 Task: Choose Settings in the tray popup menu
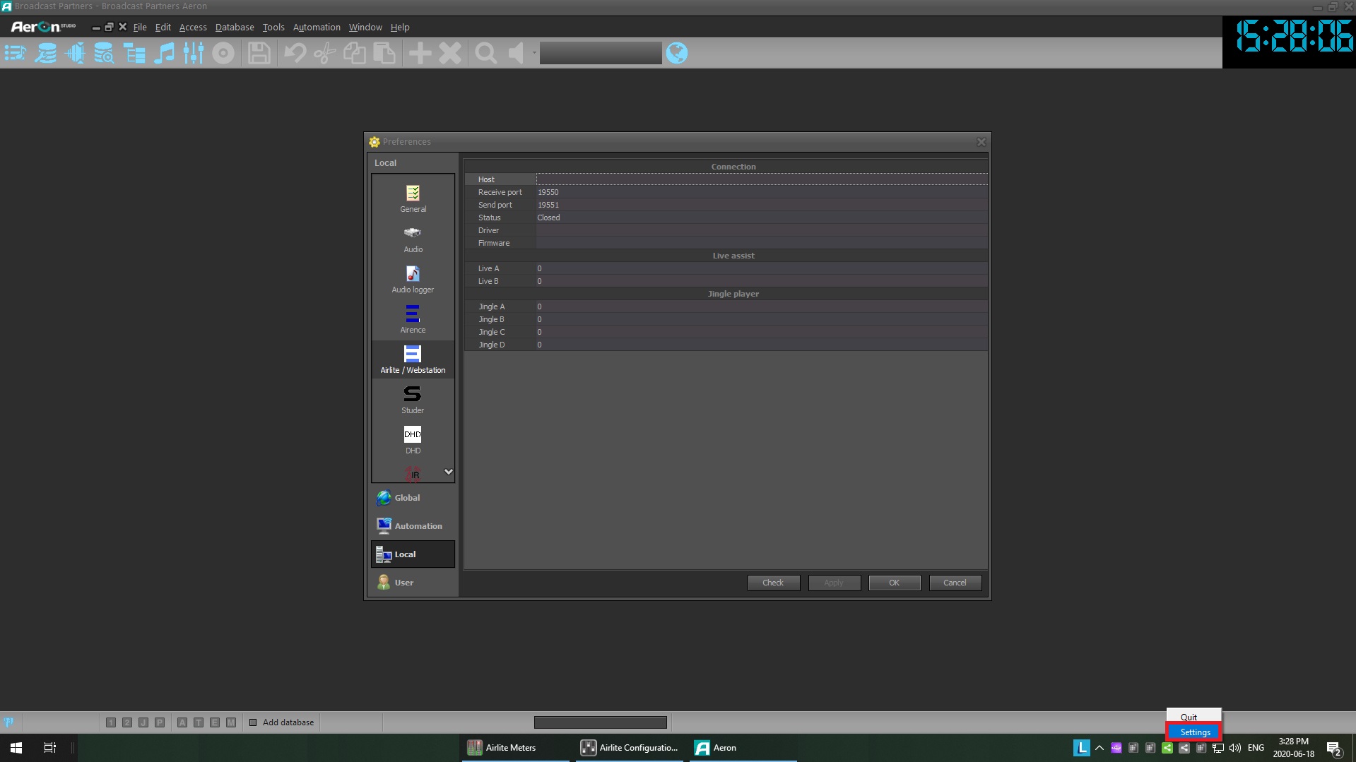pyautogui.click(x=1194, y=732)
